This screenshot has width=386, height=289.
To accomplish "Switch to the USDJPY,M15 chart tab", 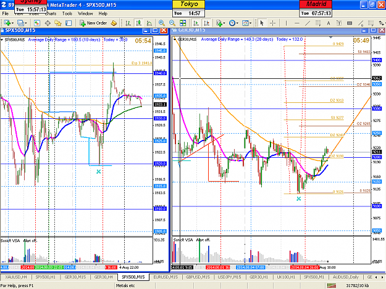I will click(x=229, y=277).
